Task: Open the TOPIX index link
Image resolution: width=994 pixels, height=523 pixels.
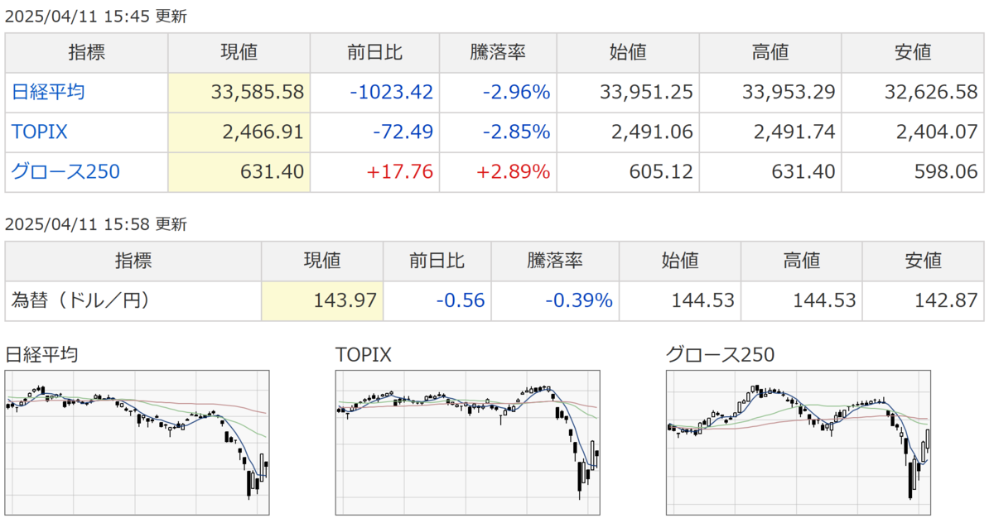Action: tap(39, 132)
